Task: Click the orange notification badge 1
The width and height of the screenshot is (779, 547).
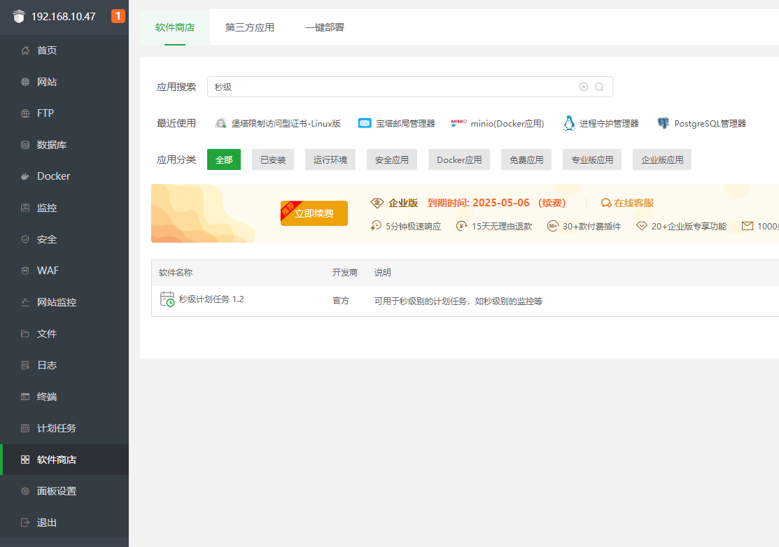Action: (118, 16)
